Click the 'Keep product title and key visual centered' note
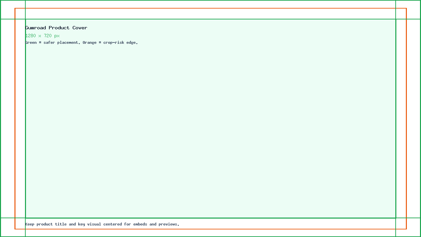This screenshot has width=421, height=237. click(x=102, y=224)
